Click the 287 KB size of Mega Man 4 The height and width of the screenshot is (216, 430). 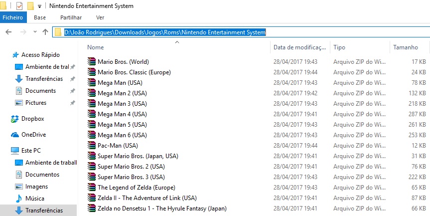click(x=417, y=114)
